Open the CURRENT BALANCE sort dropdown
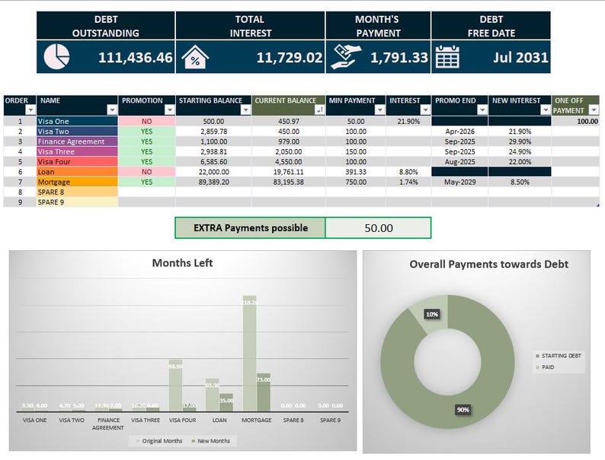Viewport: 605px width, 460px height. [x=319, y=110]
